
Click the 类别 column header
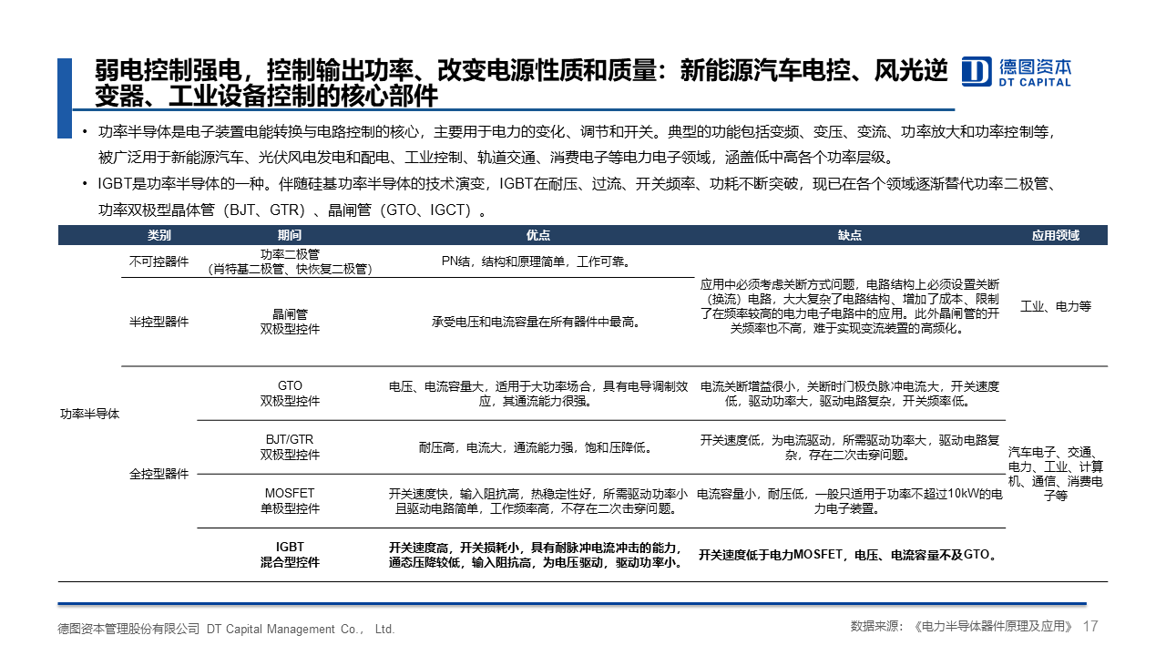(x=159, y=235)
